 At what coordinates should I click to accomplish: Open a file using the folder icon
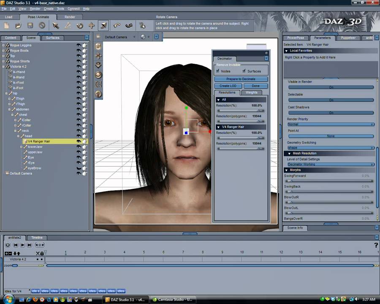(18, 26)
